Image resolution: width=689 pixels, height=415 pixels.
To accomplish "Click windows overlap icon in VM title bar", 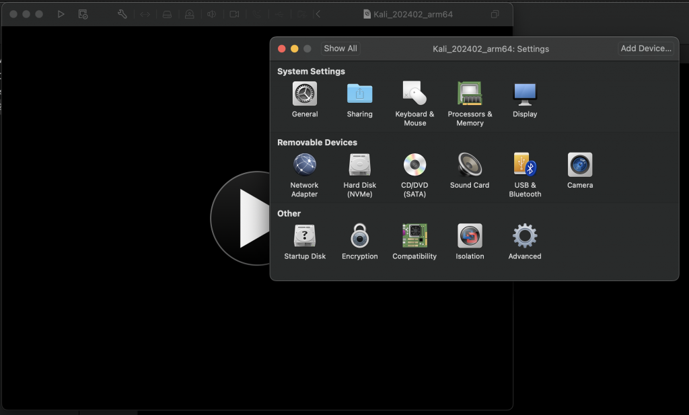I will point(495,14).
